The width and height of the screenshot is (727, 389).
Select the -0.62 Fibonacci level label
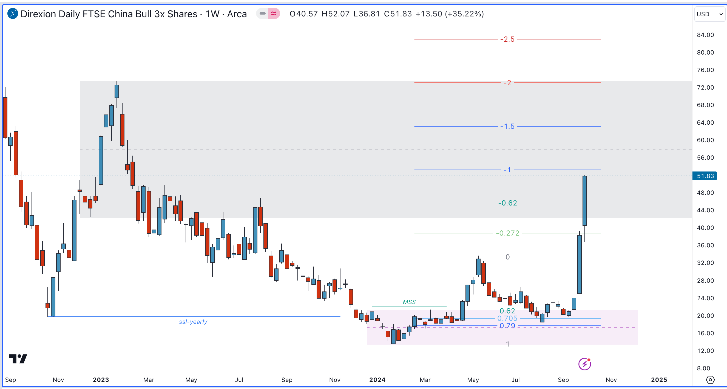pos(507,203)
